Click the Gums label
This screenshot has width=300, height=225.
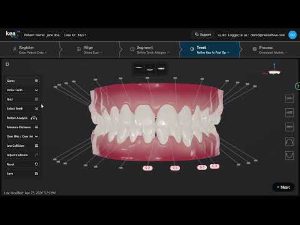11,81
